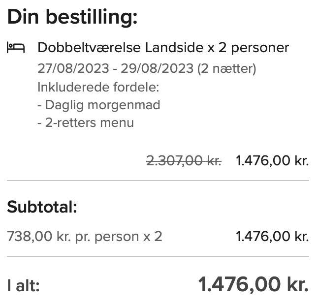Click 'x 2 personer' in the room title
The image size is (318, 307).
click(x=248, y=49)
